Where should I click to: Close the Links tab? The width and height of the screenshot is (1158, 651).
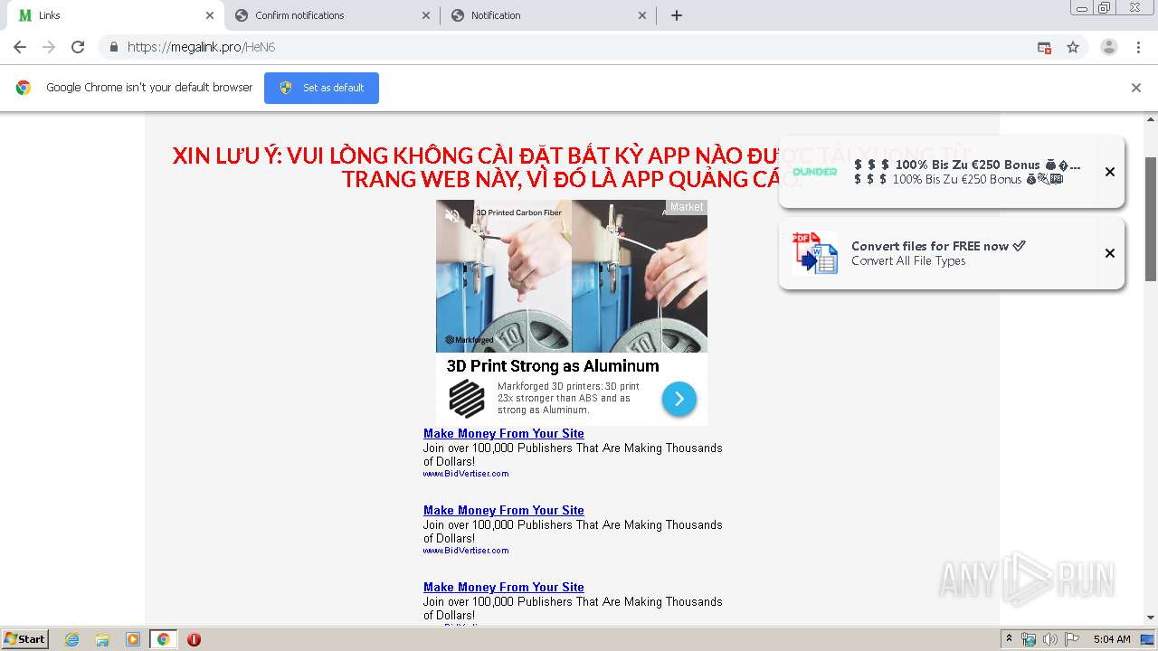click(210, 15)
